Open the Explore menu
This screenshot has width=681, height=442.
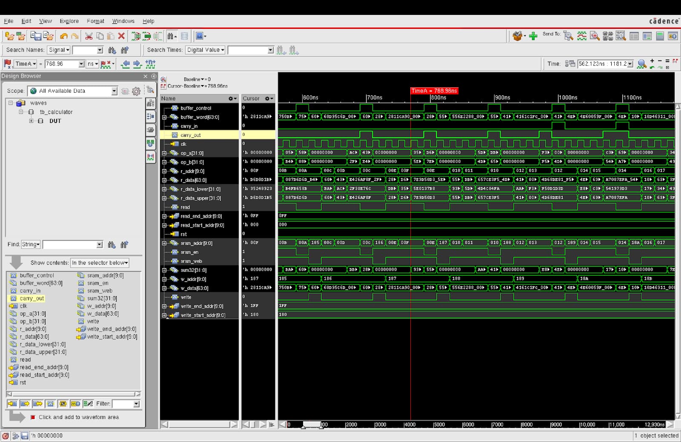(x=69, y=21)
